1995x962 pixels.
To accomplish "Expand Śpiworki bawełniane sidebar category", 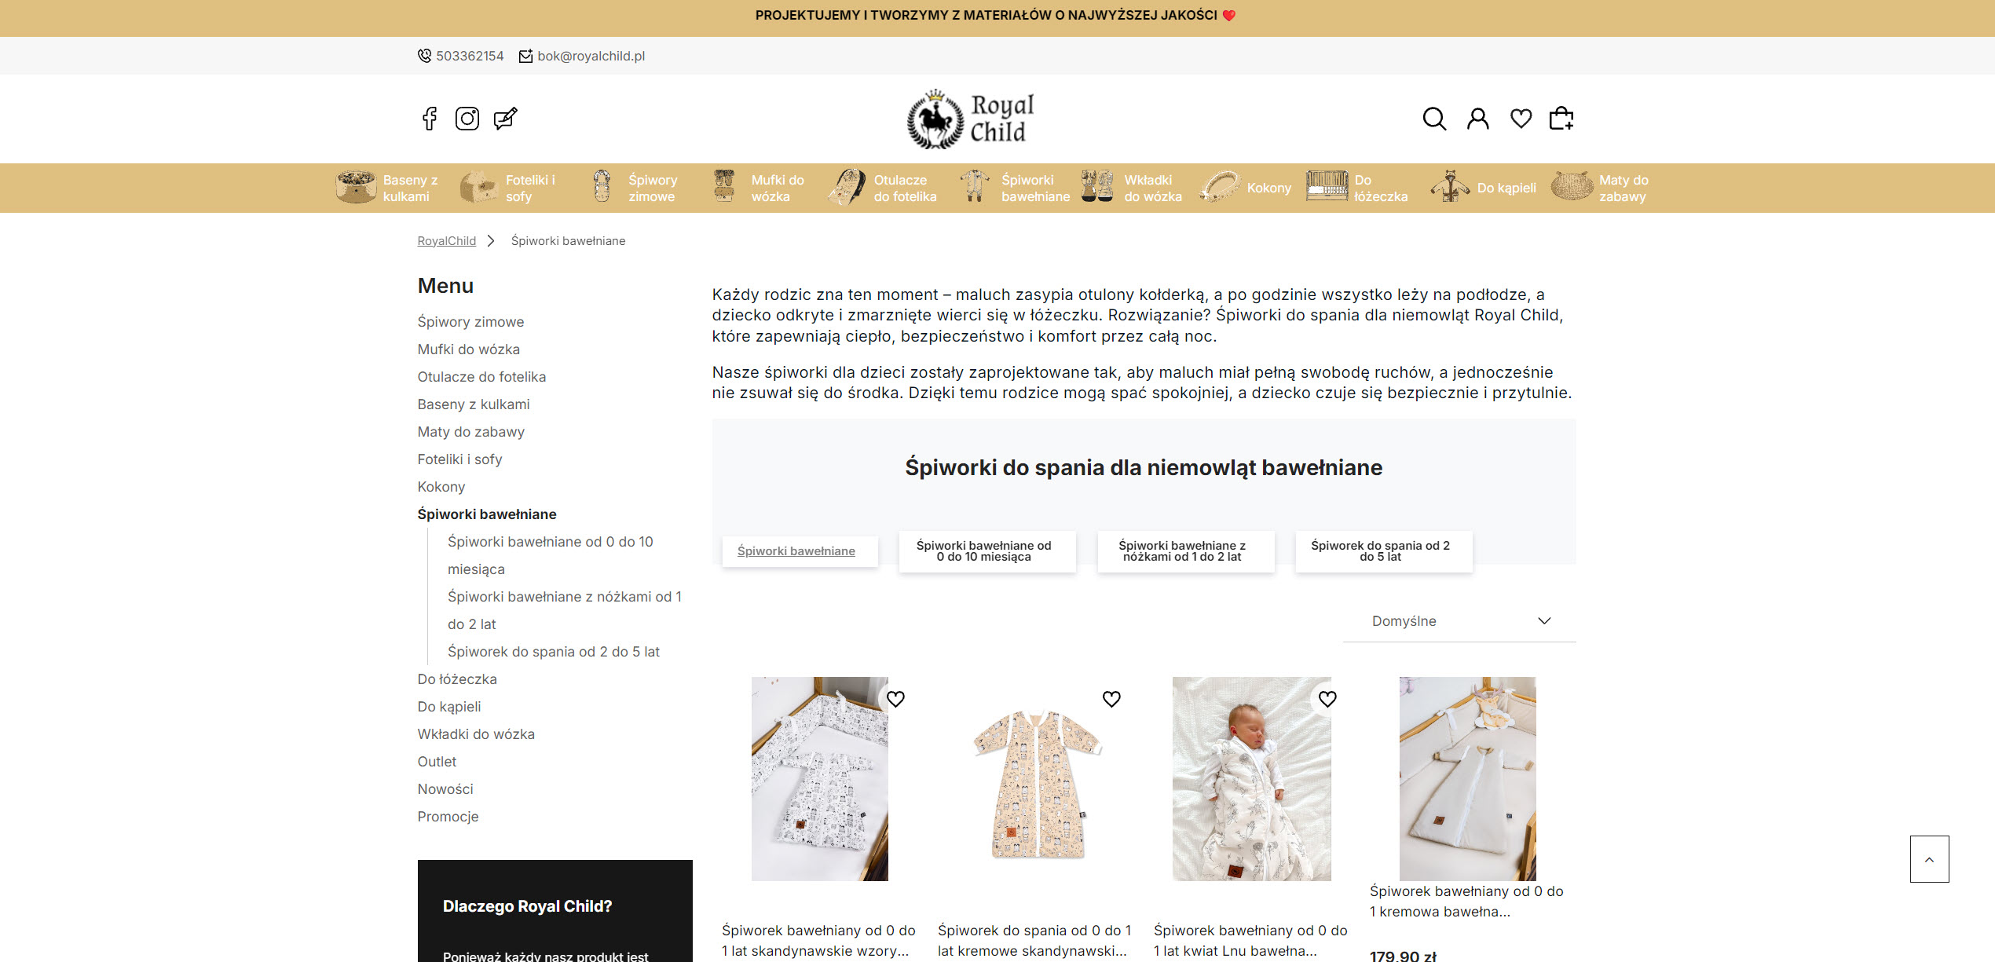I will pyautogui.click(x=487, y=514).
